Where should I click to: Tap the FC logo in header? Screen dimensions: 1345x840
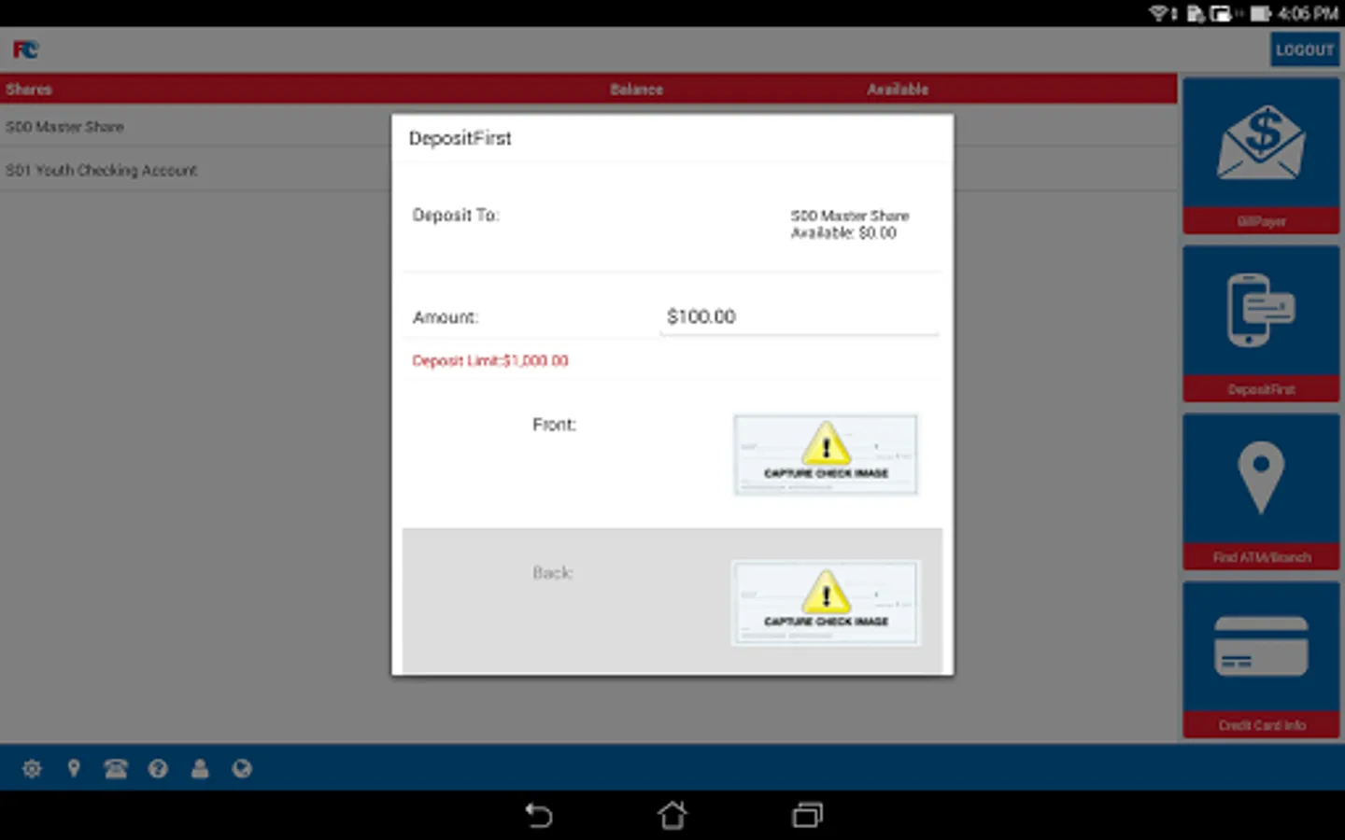pyautogui.click(x=25, y=49)
